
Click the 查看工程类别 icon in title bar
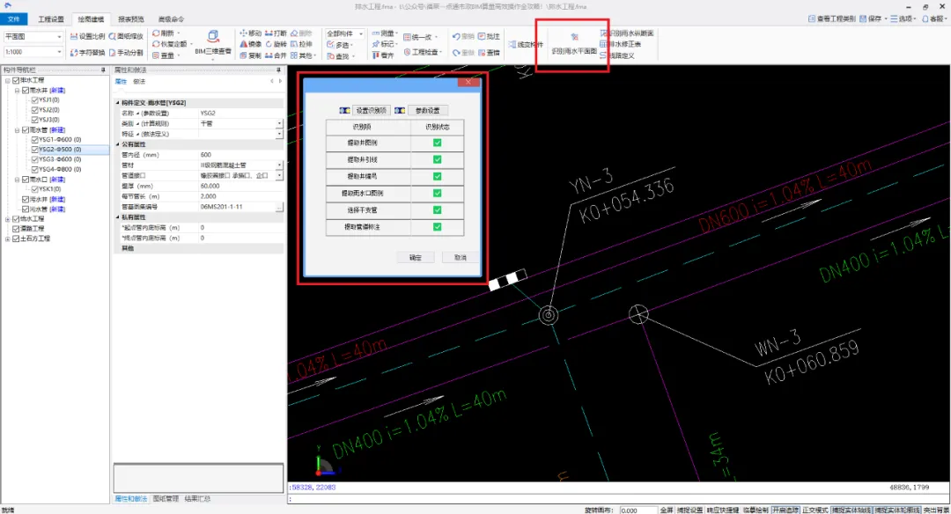812,18
